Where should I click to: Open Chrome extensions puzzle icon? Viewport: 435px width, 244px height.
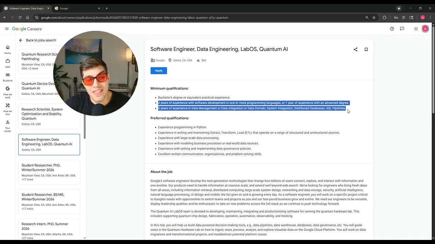click(x=385, y=18)
